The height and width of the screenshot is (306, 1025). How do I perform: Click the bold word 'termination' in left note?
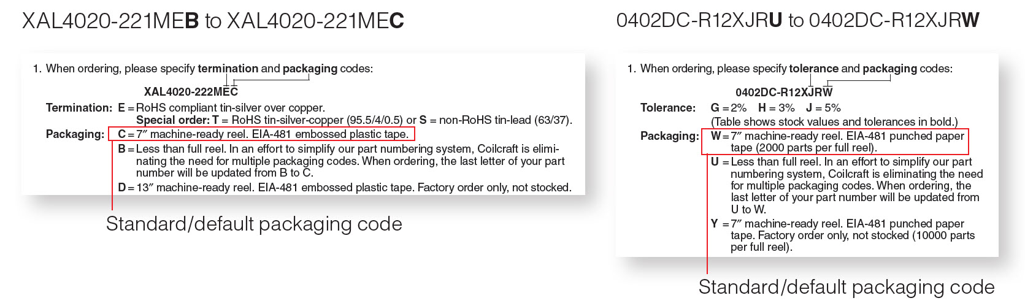coord(228,68)
